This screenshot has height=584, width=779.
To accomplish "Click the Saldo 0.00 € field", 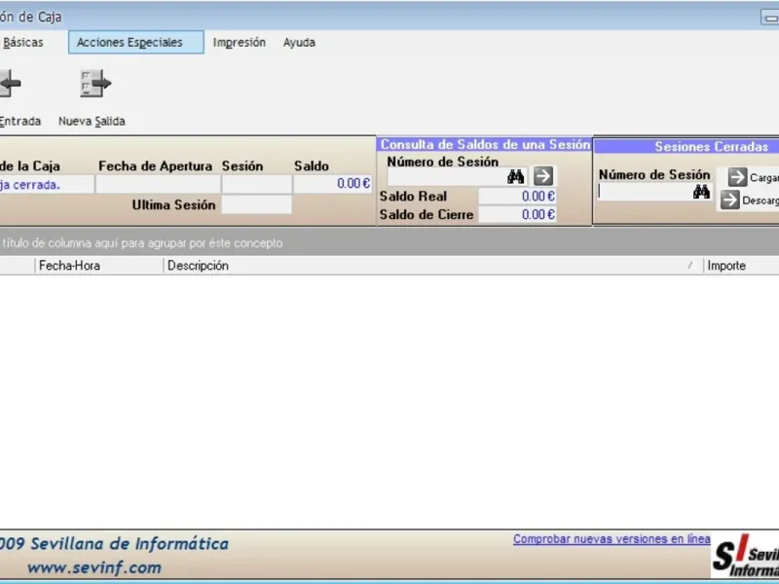I will tap(332, 184).
